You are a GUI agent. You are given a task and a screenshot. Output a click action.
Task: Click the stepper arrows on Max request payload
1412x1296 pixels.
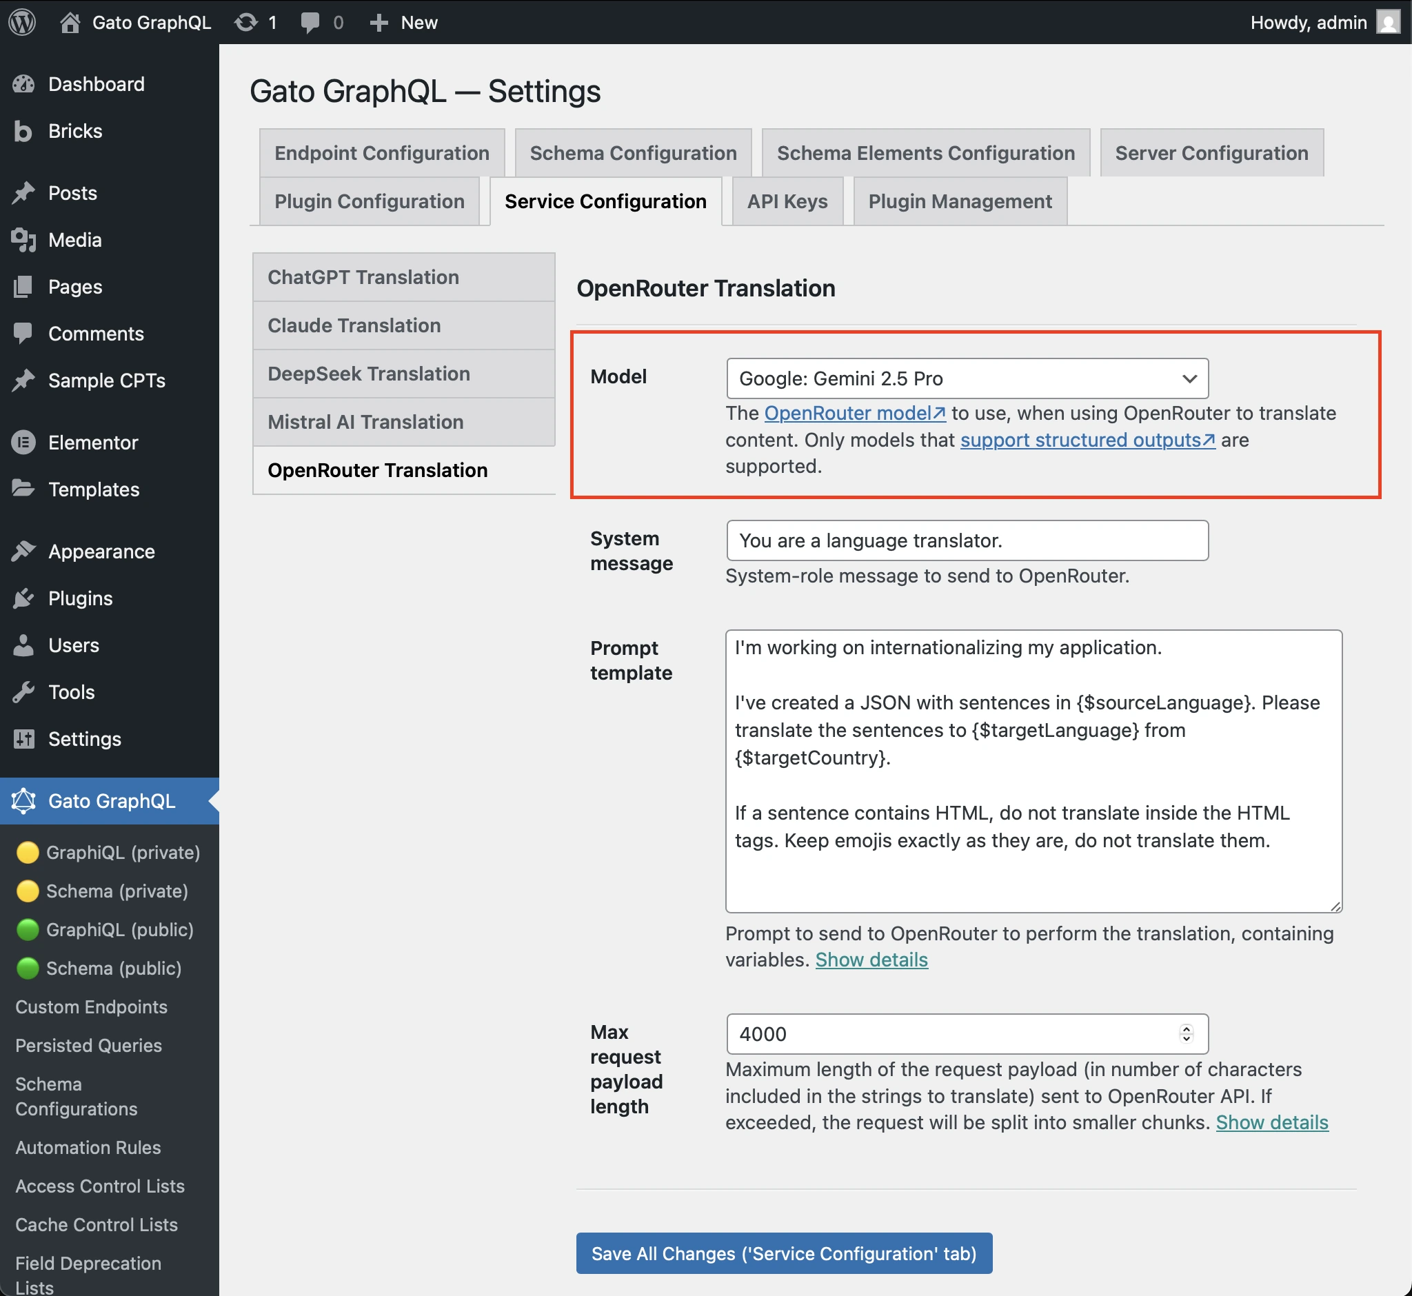[x=1186, y=1034]
